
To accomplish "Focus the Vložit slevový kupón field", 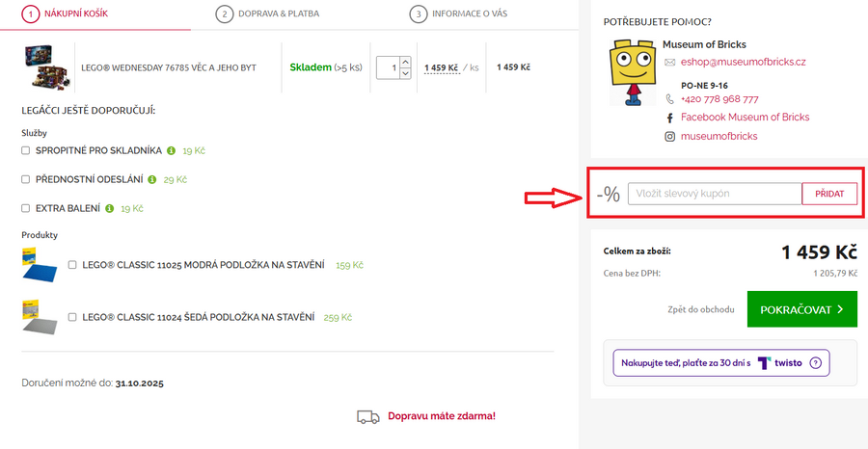I will [715, 194].
